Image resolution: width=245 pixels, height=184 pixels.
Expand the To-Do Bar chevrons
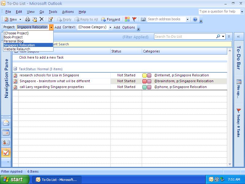coord(238,36)
